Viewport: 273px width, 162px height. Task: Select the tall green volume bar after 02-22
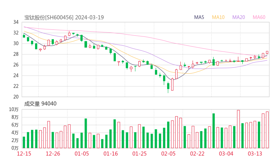click(214, 131)
